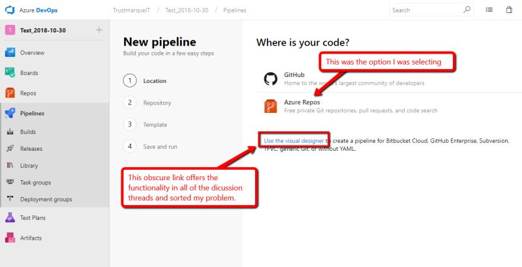Click the Pipelines breadcrumb link
Screen dimensions: 522x267
[x=235, y=10]
